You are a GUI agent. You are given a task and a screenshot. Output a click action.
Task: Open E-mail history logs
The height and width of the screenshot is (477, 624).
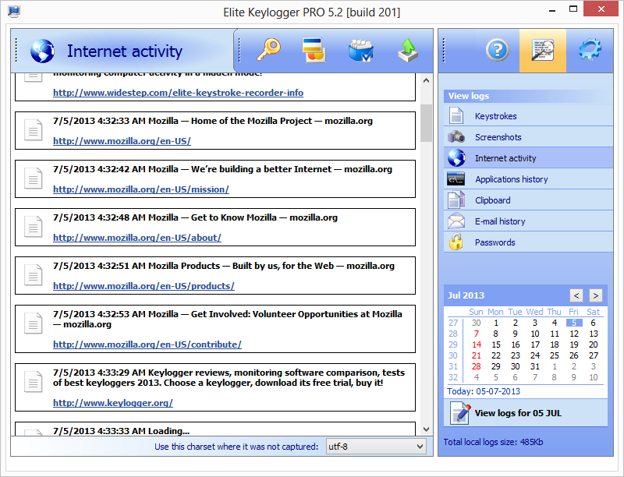pos(500,221)
